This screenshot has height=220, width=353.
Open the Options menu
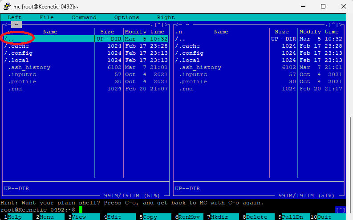[x=126, y=17]
